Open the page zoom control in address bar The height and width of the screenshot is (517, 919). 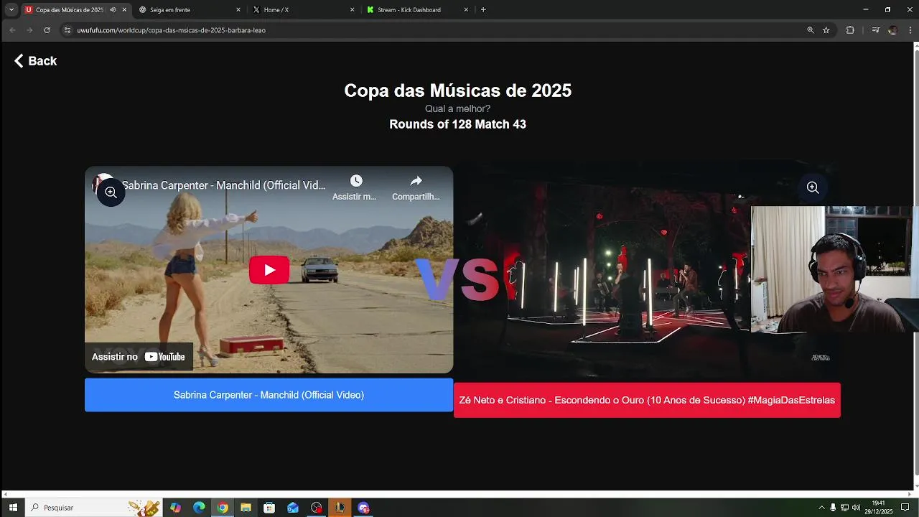[x=811, y=30]
